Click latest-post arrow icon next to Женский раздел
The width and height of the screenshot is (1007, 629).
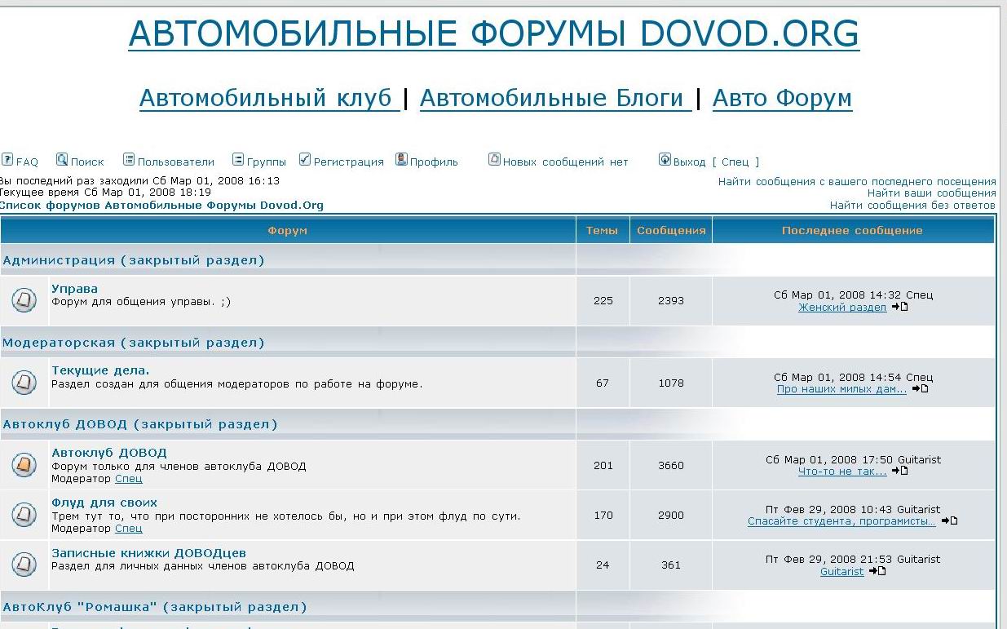(899, 308)
